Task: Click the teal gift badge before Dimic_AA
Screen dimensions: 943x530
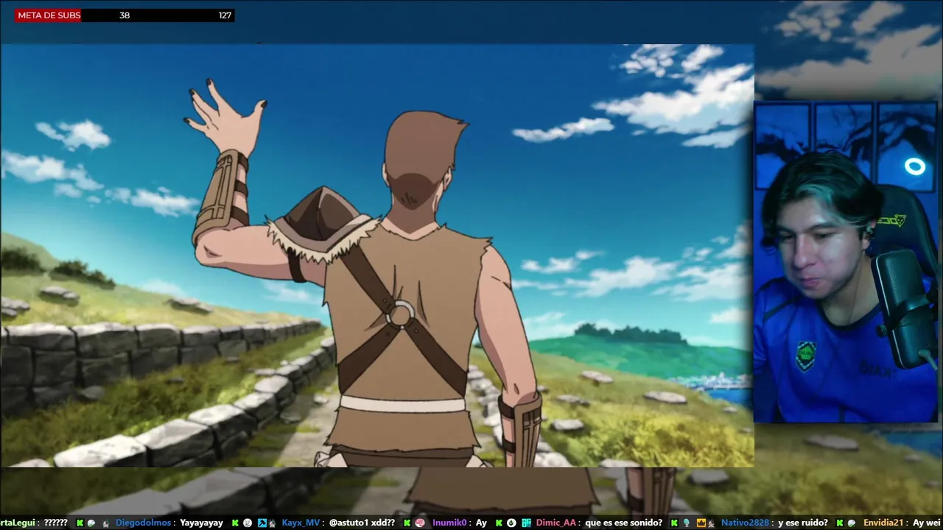Action: (526, 523)
